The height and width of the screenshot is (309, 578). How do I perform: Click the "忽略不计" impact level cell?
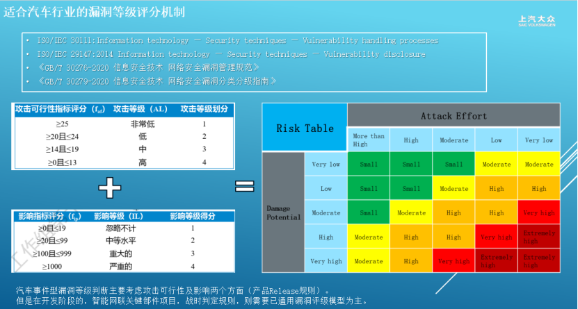[x=120, y=228]
